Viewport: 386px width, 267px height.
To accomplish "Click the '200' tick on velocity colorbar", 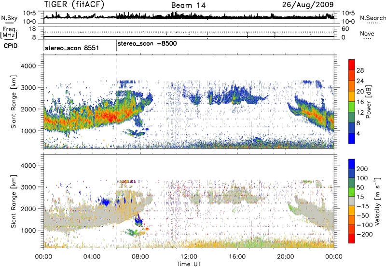I will (x=362, y=169).
